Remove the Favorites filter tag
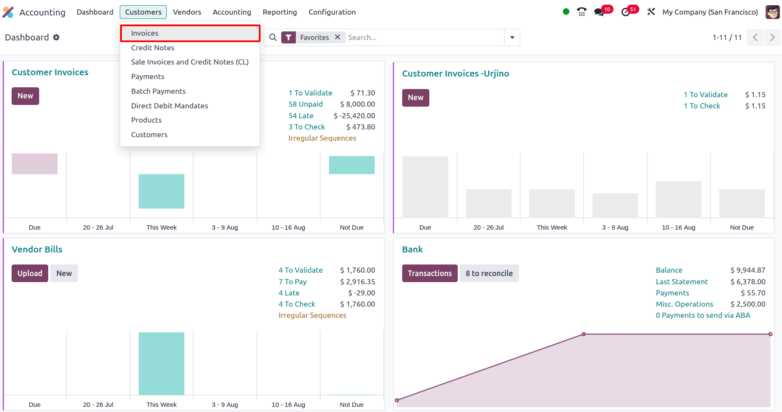 tap(338, 37)
